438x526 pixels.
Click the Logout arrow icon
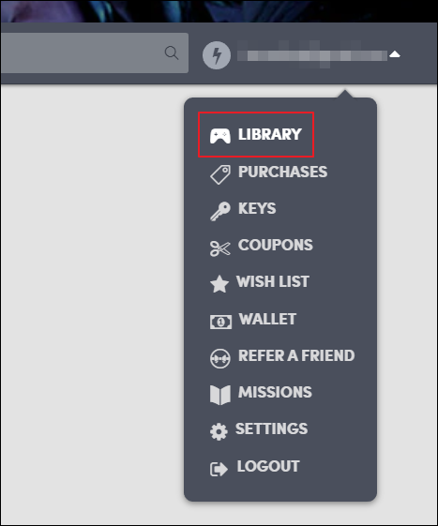[219, 469]
